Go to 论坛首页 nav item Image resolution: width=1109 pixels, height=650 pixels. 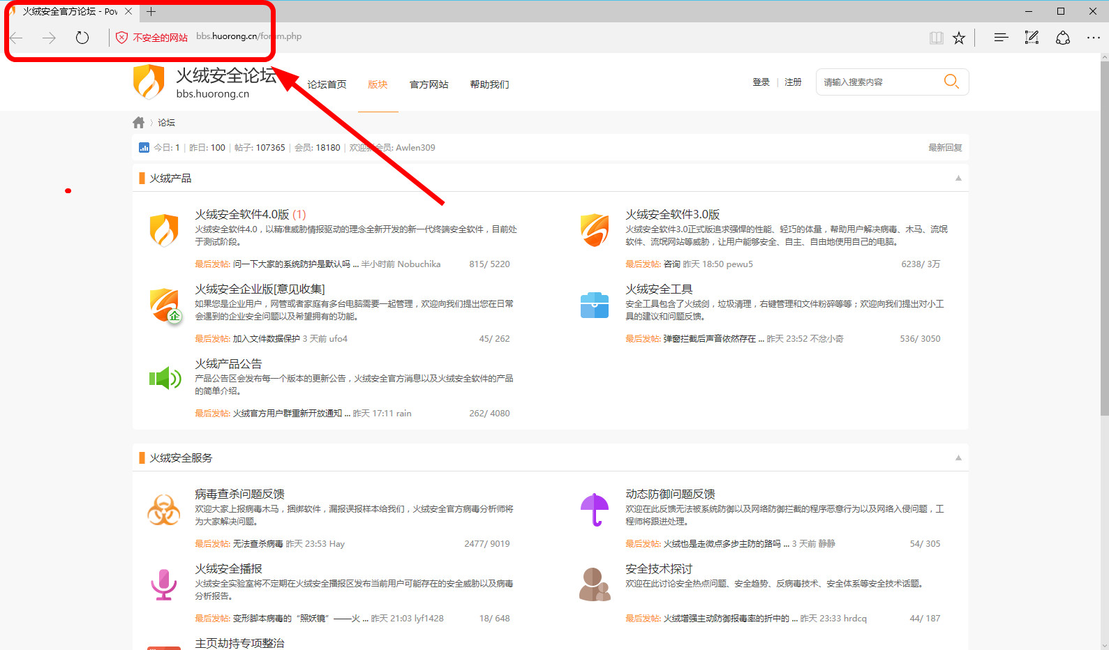point(327,84)
